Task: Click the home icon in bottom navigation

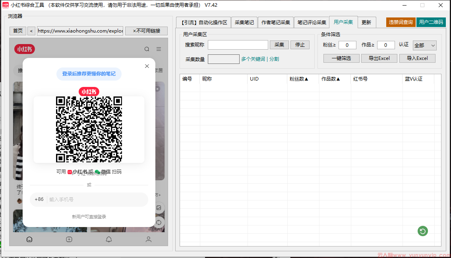Action: pyautogui.click(x=29, y=239)
